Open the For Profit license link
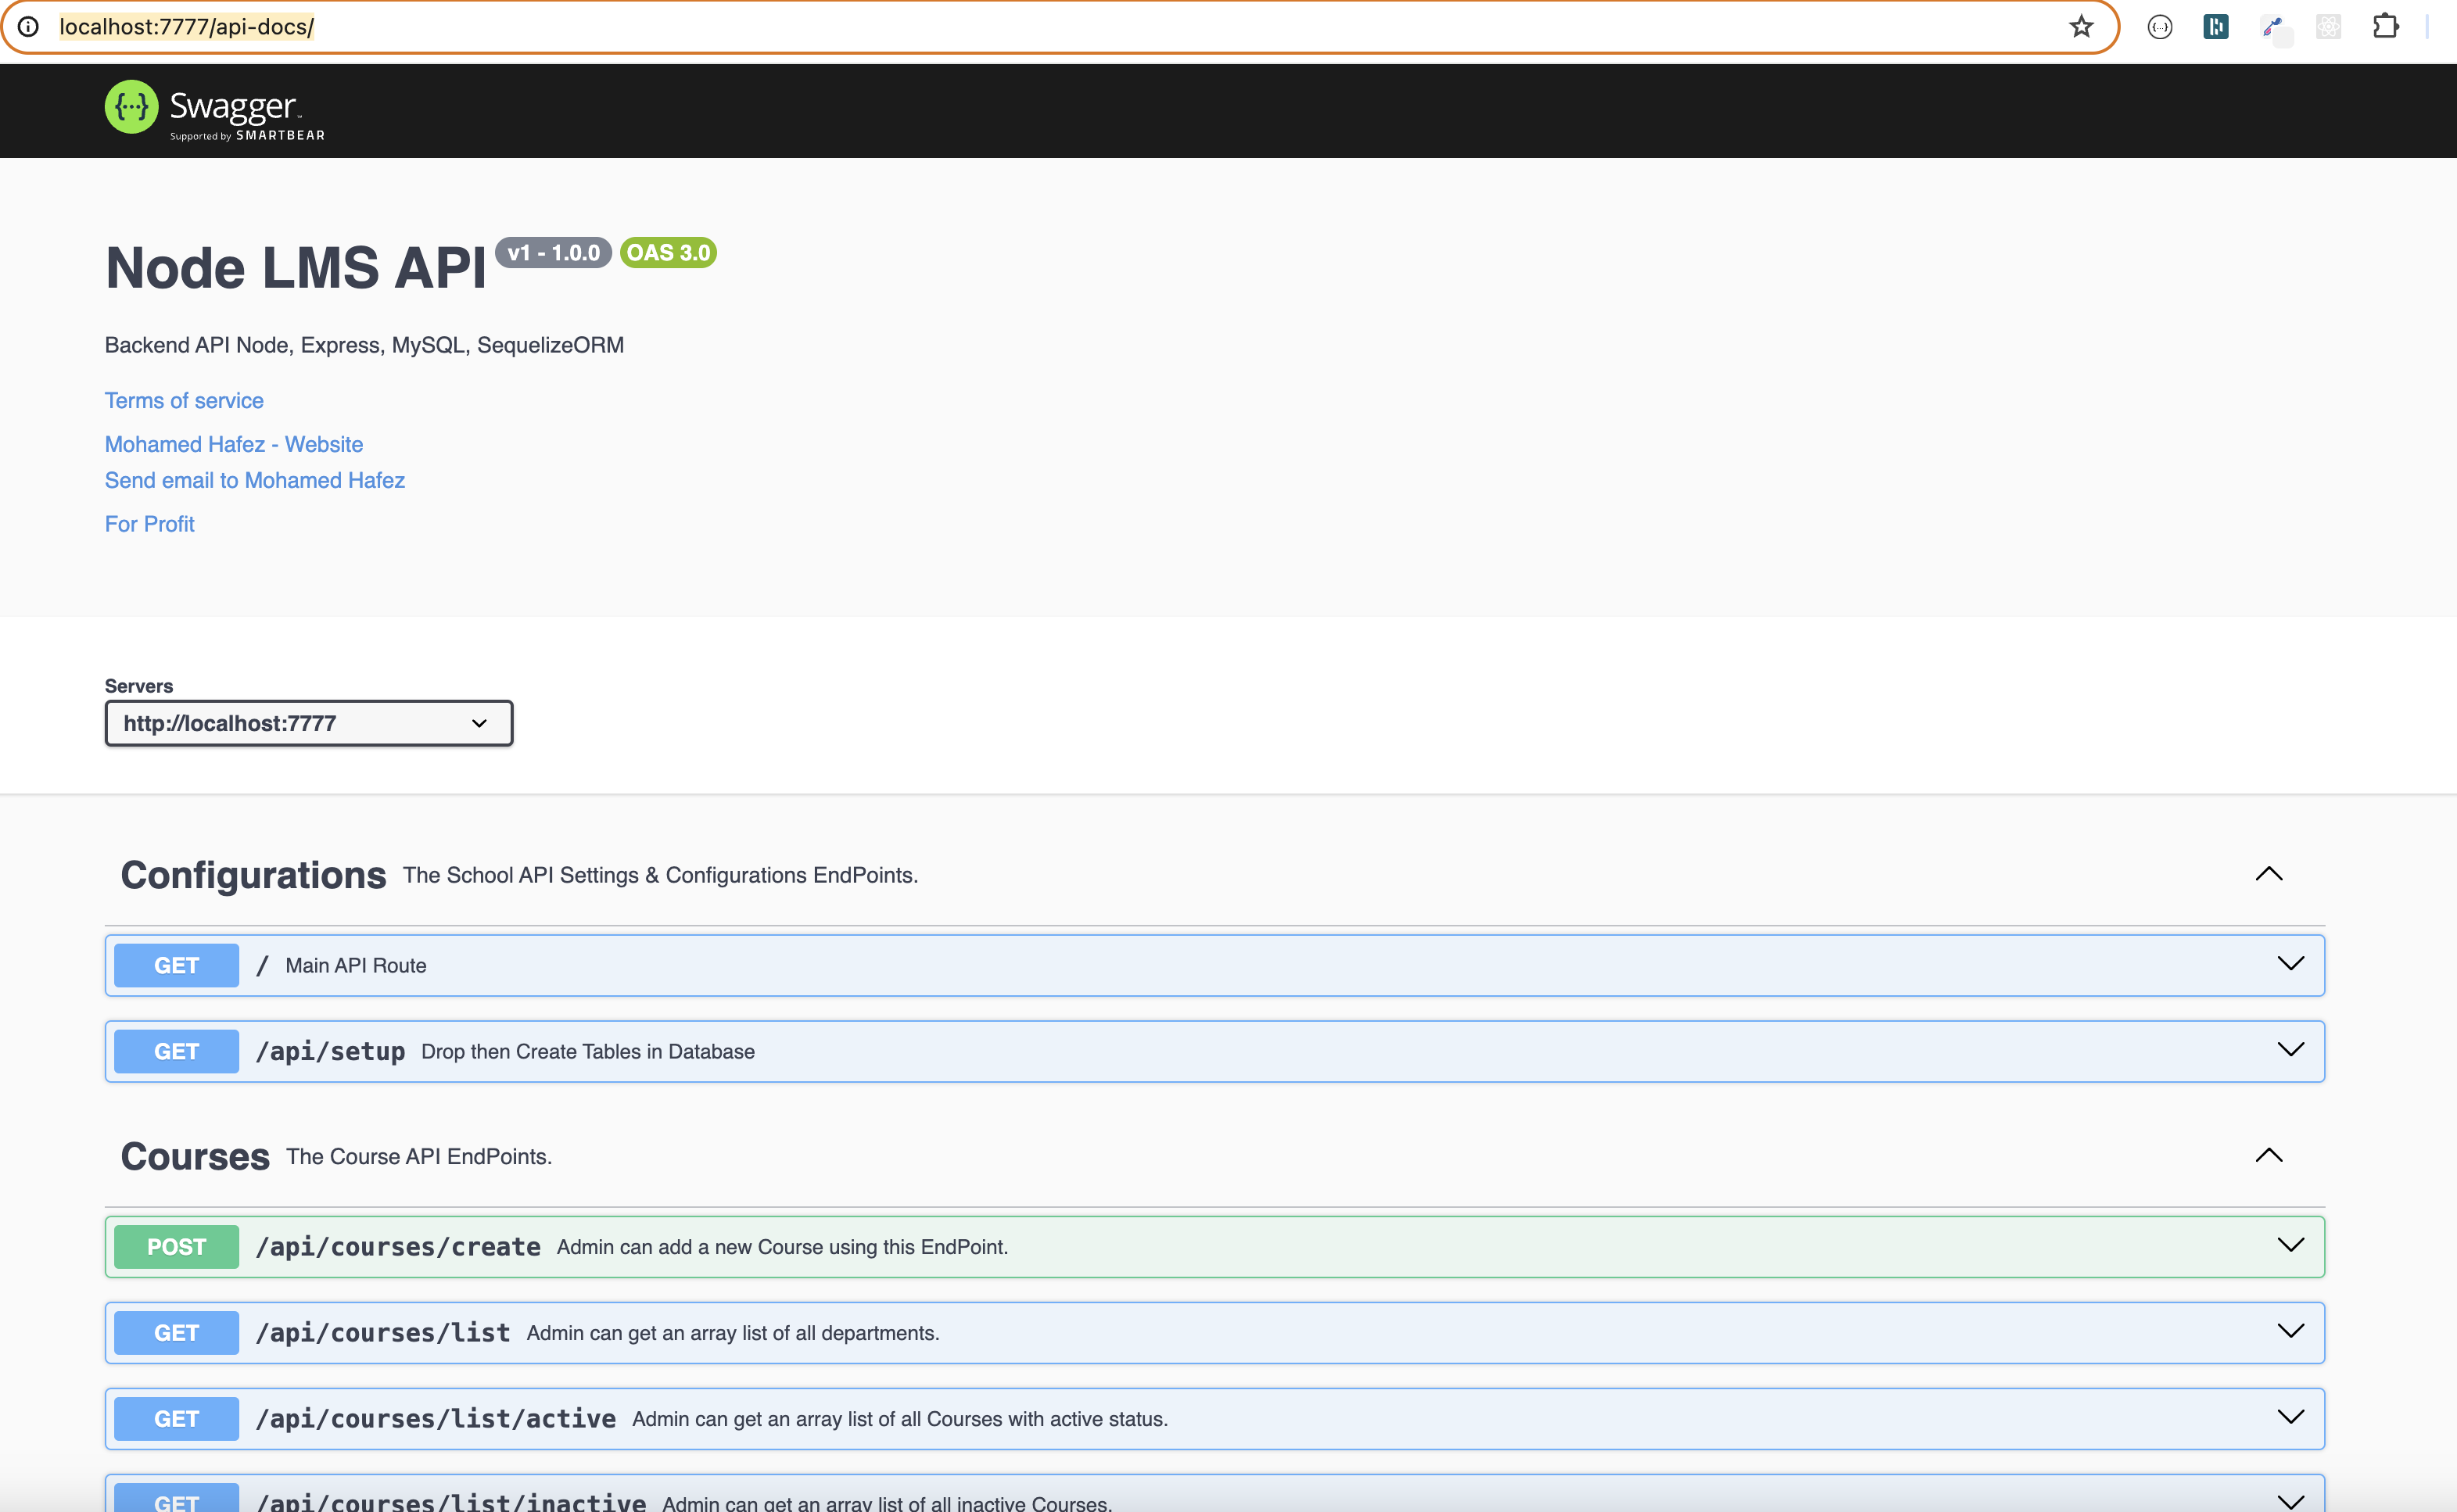The height and width of the screenshot is (1512, 2457). (149, 524)
